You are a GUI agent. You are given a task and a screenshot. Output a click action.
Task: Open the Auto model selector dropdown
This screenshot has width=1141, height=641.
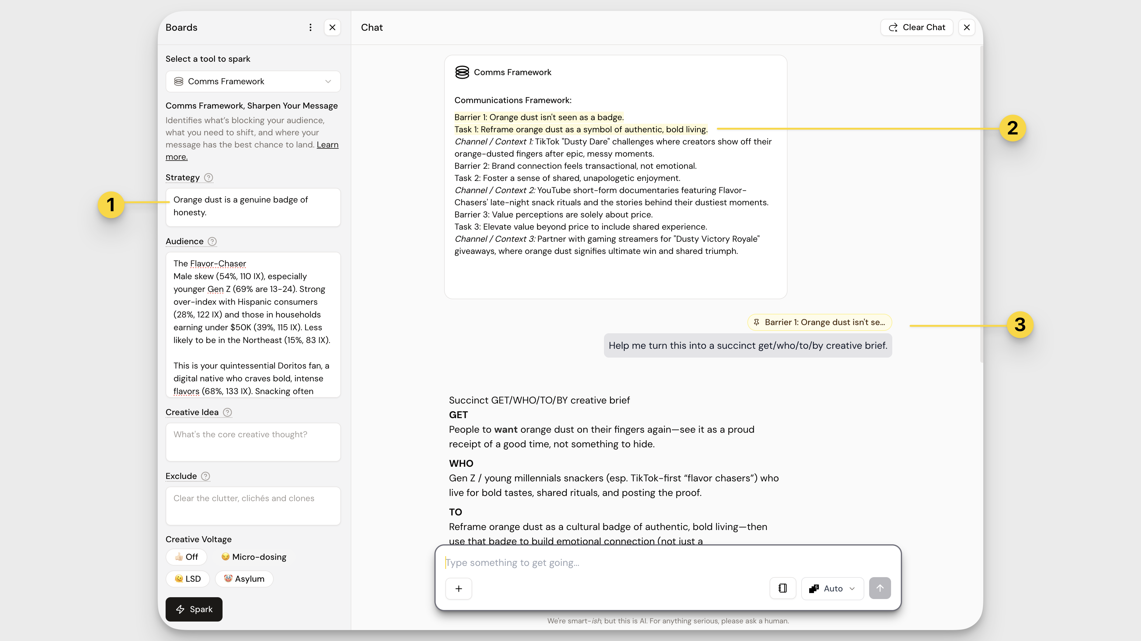coord(832,588)
